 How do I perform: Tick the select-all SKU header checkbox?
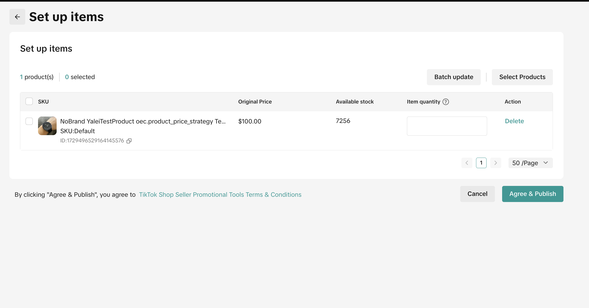(x=29, y=101)
